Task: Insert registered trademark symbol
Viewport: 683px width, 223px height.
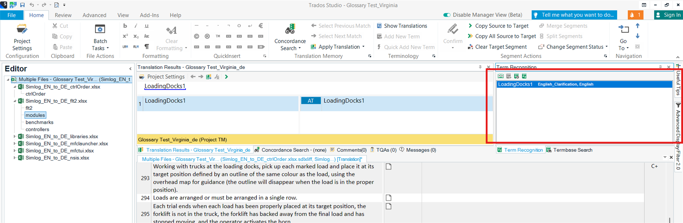Action: 207,36
